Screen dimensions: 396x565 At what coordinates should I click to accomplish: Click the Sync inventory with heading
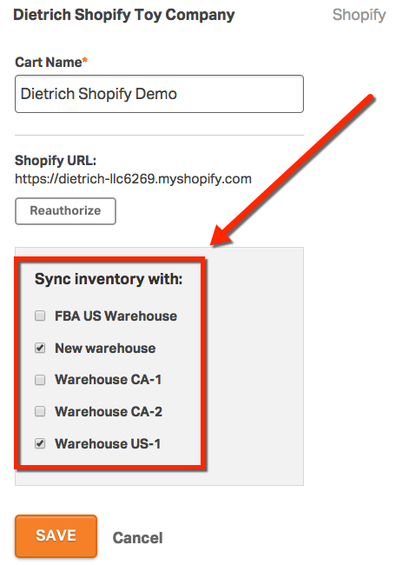(x=109, y=279)
